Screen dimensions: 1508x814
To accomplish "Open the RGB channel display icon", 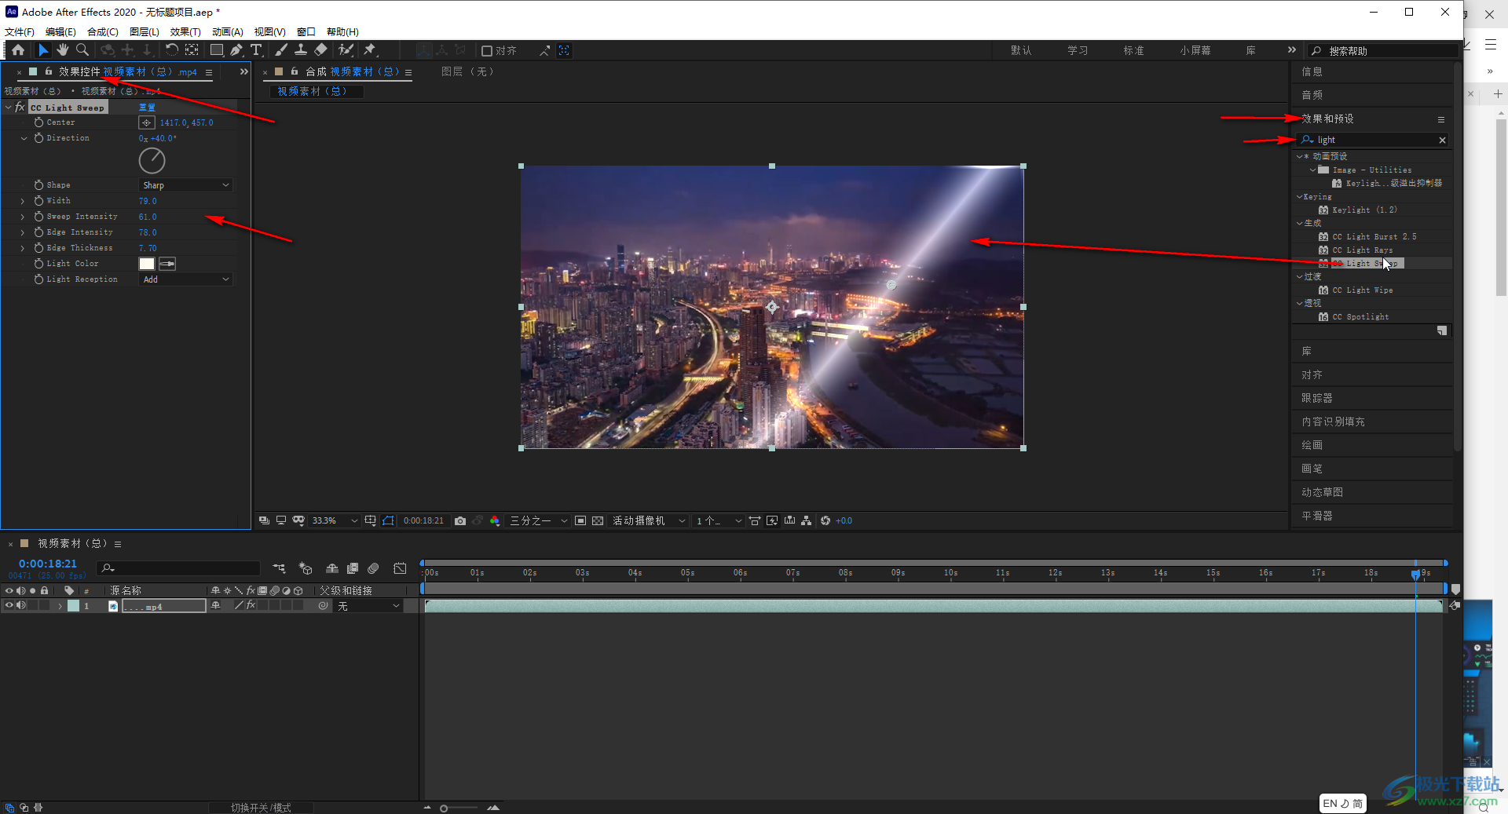I will pyautogui.click(x=495, y=520).
